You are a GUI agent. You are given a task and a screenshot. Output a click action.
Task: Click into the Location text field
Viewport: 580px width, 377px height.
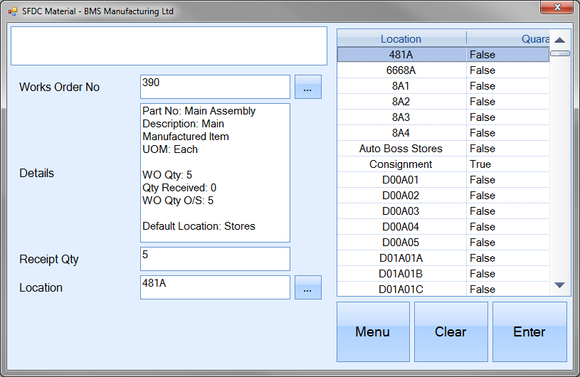click(x=215, y=287)
